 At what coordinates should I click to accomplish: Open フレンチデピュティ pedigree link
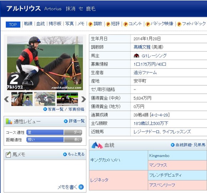[165, 175]
